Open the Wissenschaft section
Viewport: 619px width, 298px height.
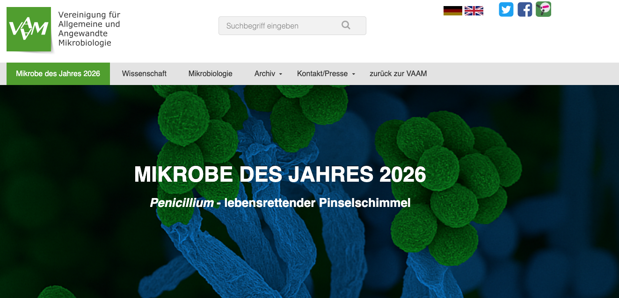pos(144,73)
